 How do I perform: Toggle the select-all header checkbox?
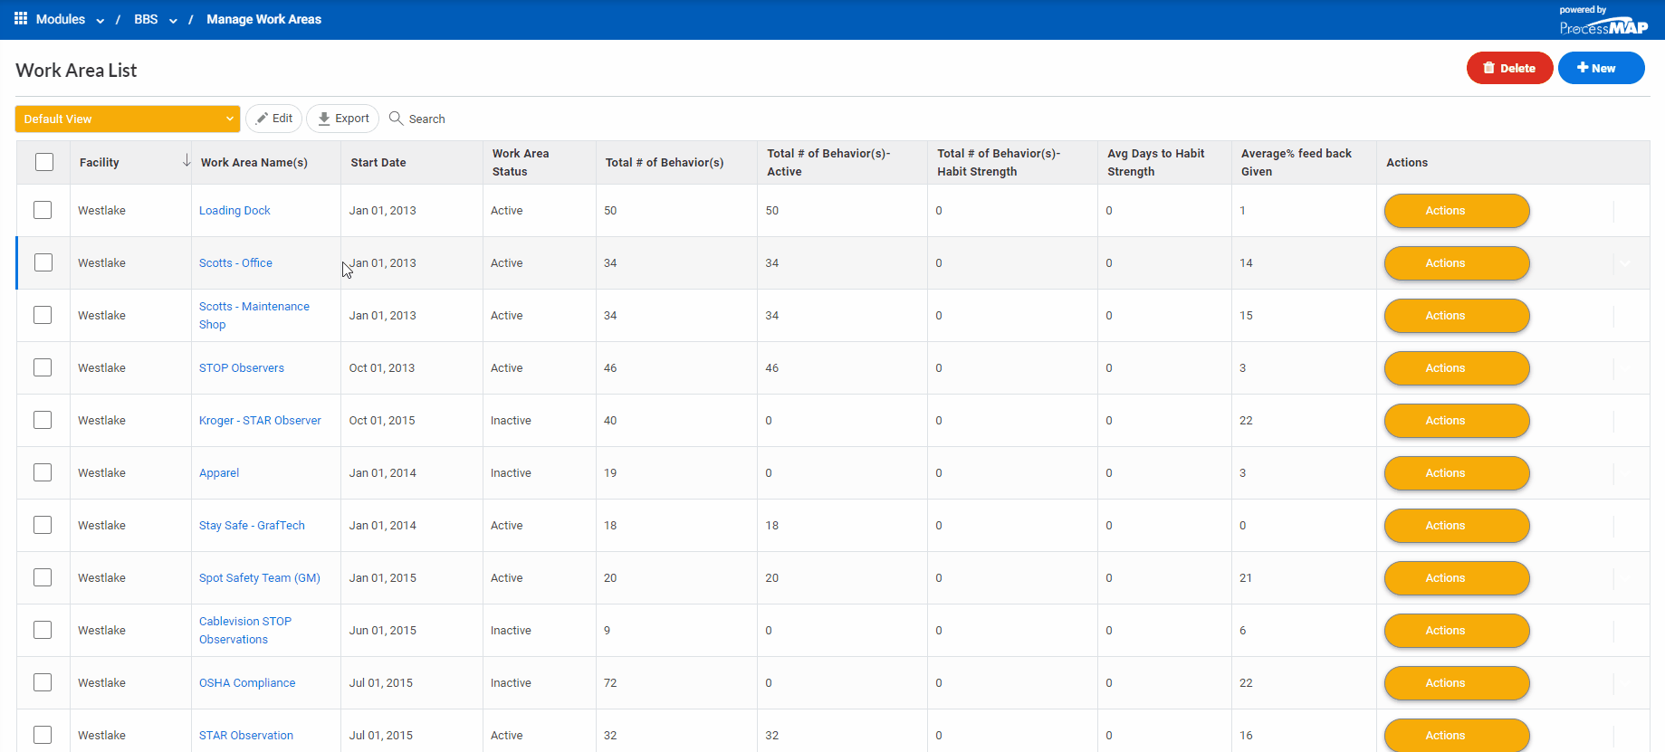coord(44,162)
